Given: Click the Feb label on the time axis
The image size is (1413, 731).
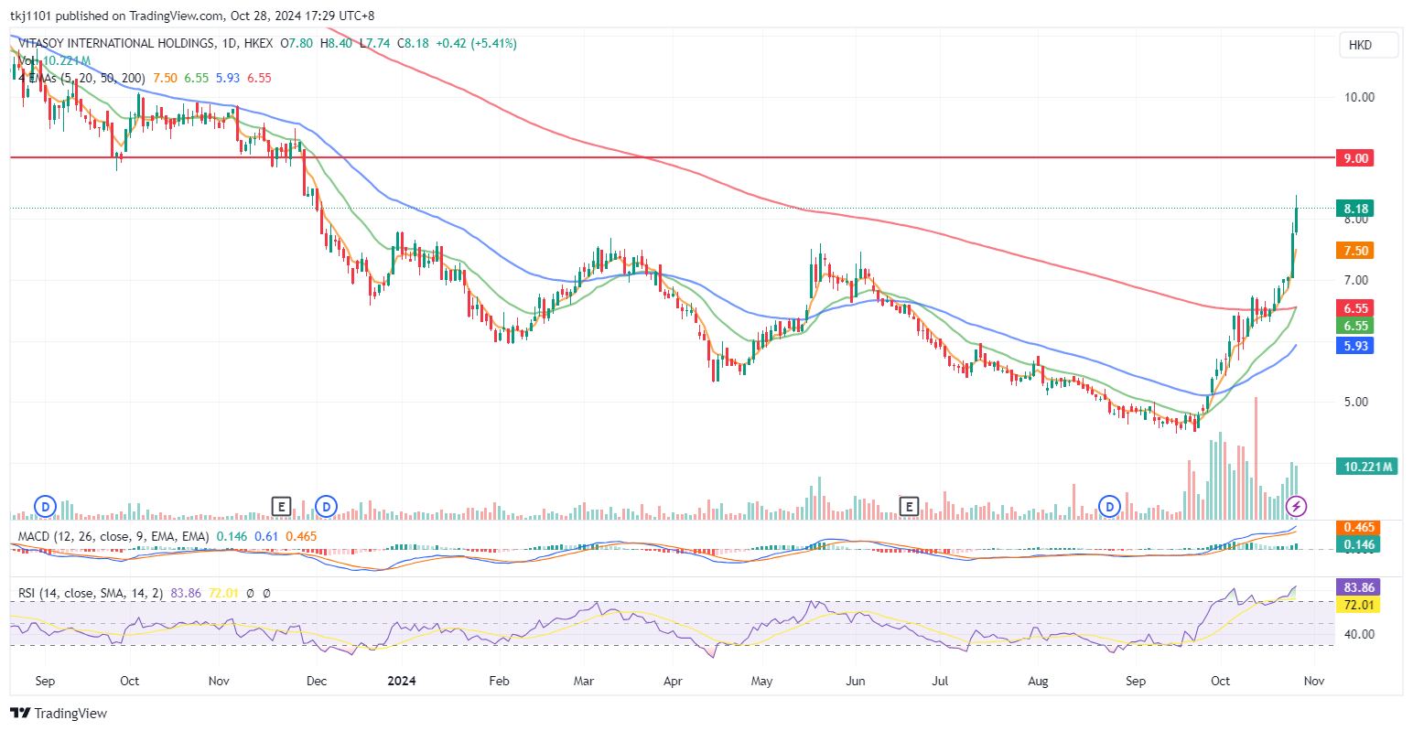Looking at the screenshot, I should (499, 681).
